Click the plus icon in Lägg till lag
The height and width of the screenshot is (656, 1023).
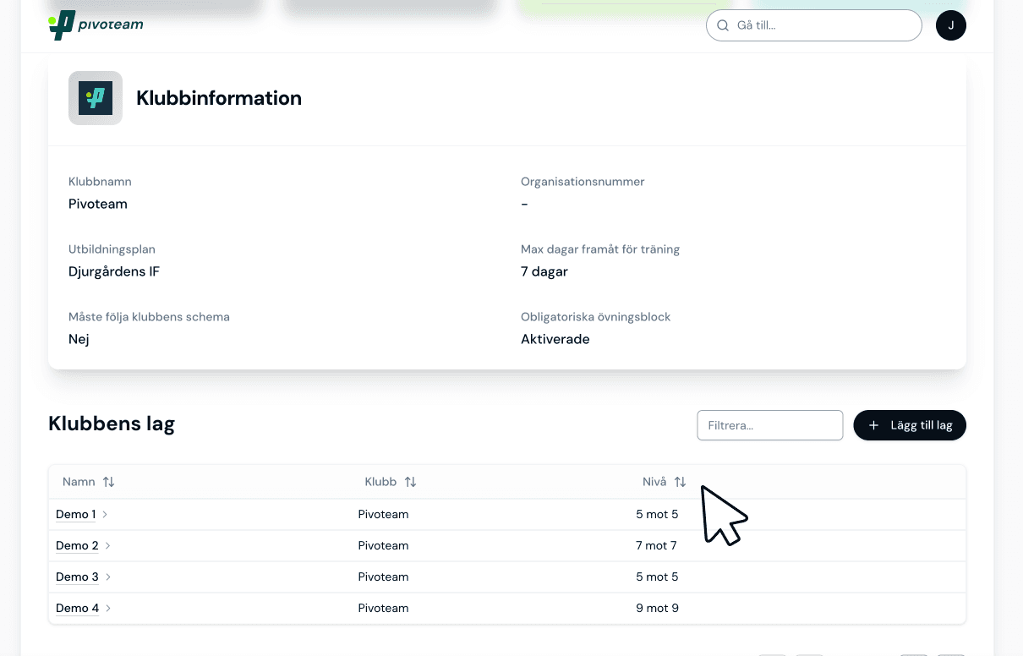coord(874,425)
